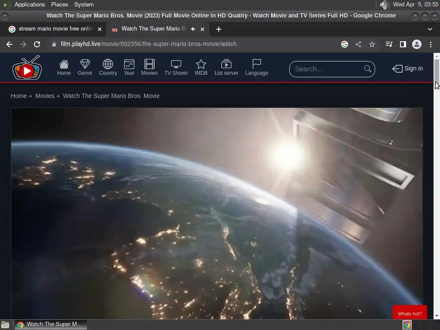
Task: Click the scrollbar down arrow
Action: 437,316
